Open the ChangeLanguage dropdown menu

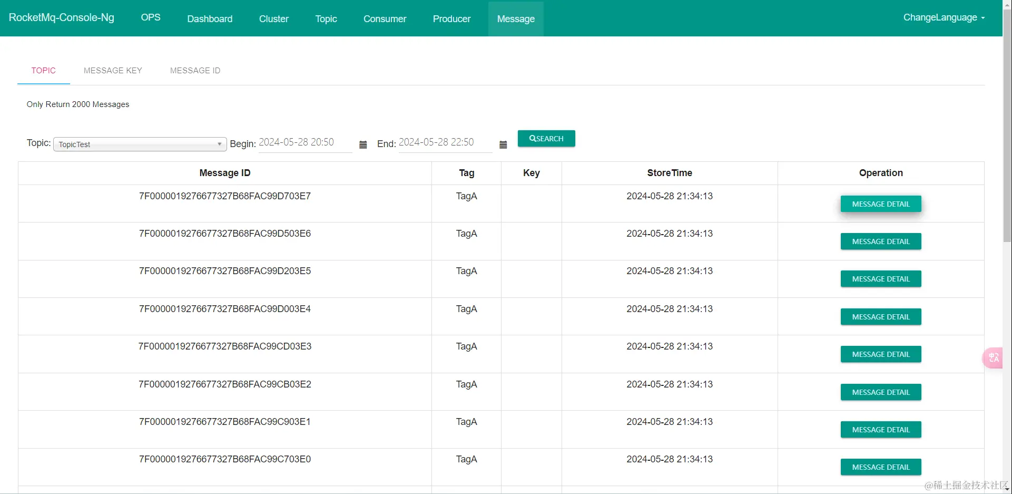(944, 17)
